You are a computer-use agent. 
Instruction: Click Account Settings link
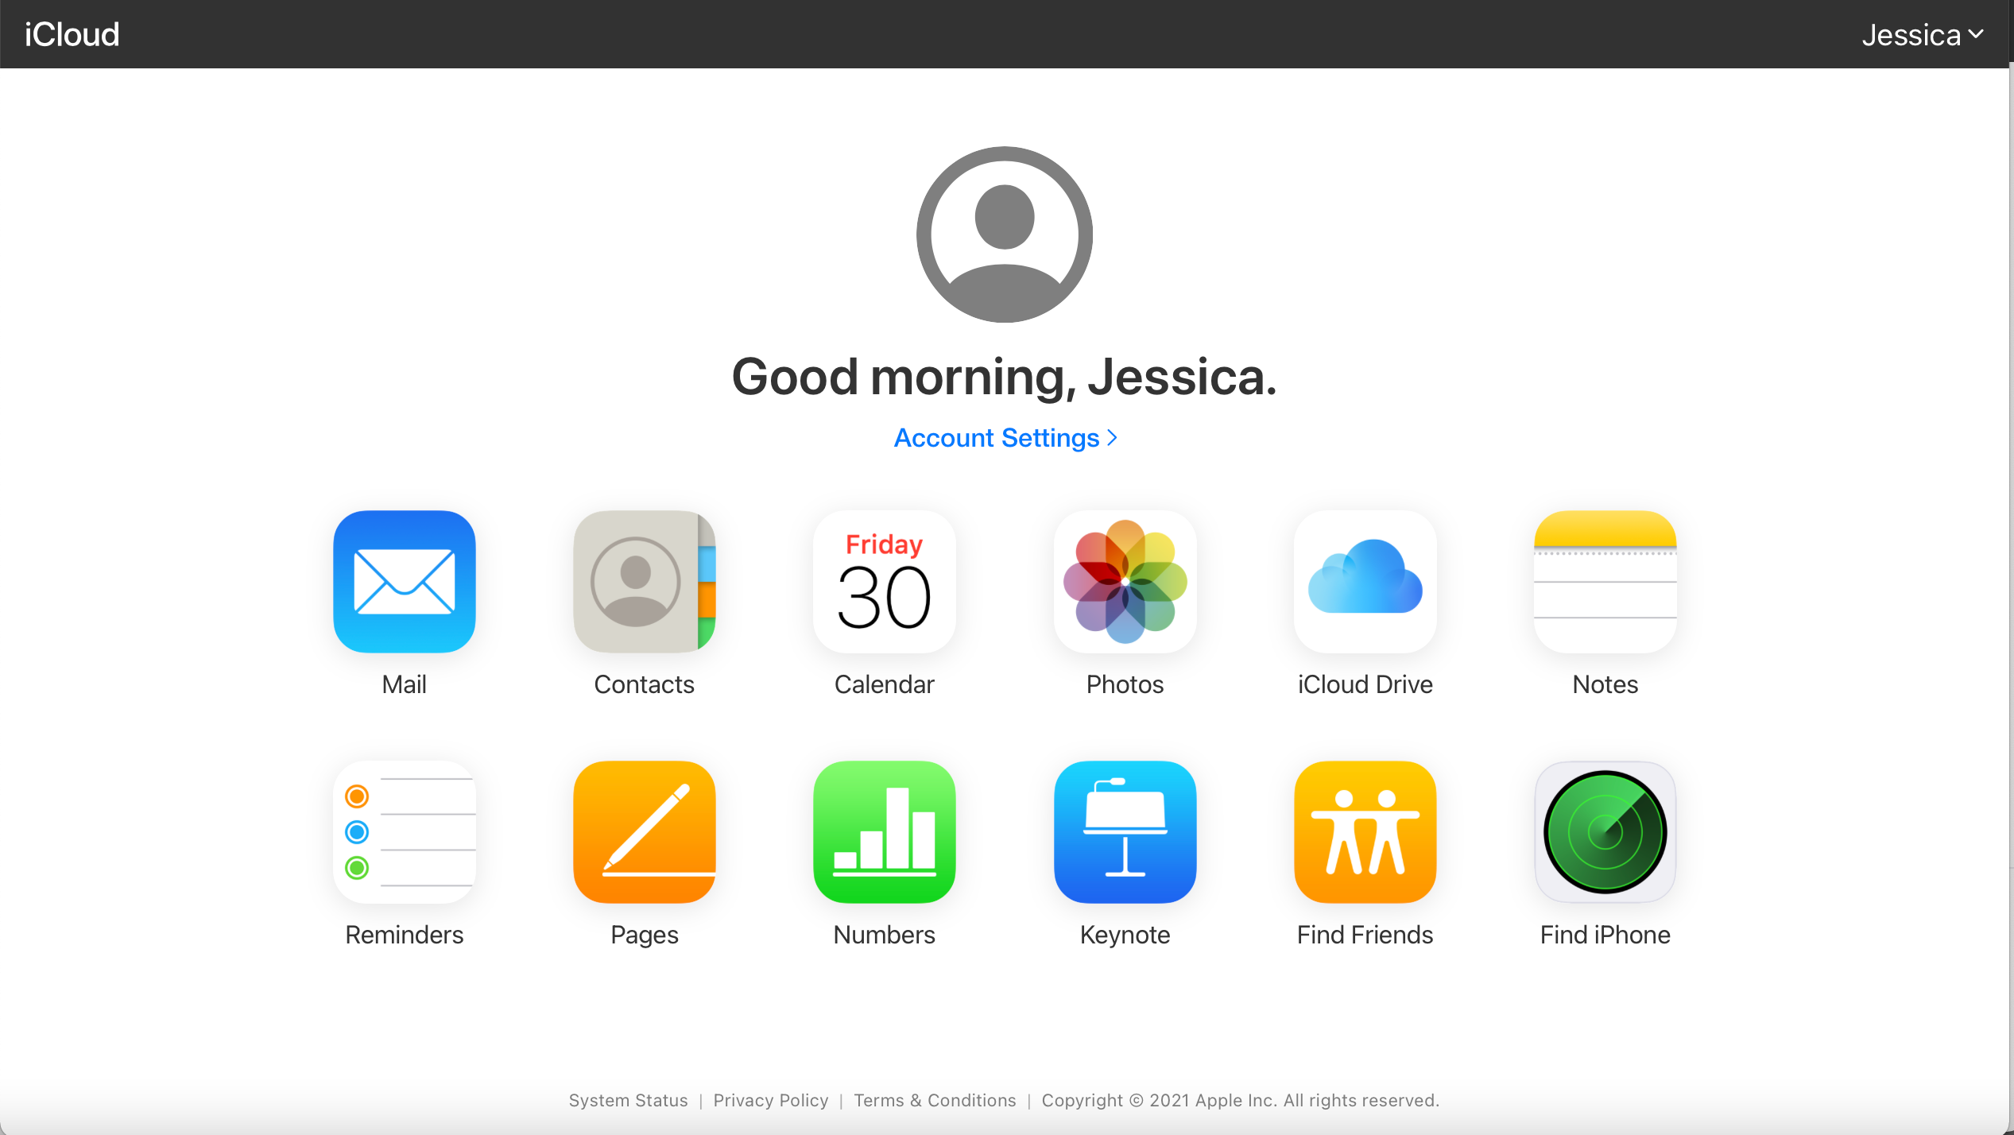tap(1007, 437)
